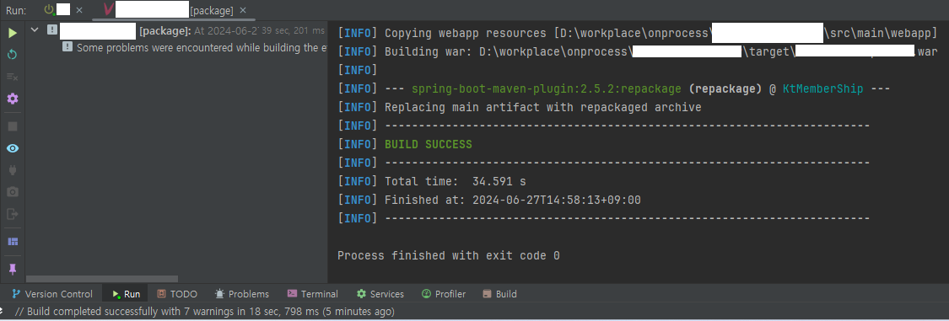
Task: Click the 'Copying webapp resources' log line
Action: (x=638, y=33)
